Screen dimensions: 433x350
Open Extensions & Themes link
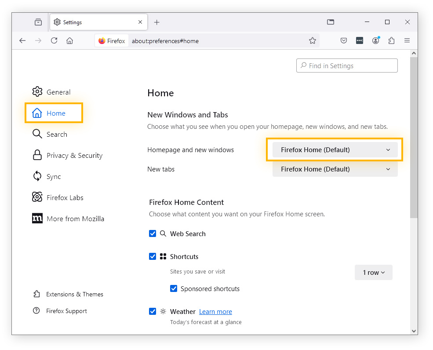click(74, 294)
